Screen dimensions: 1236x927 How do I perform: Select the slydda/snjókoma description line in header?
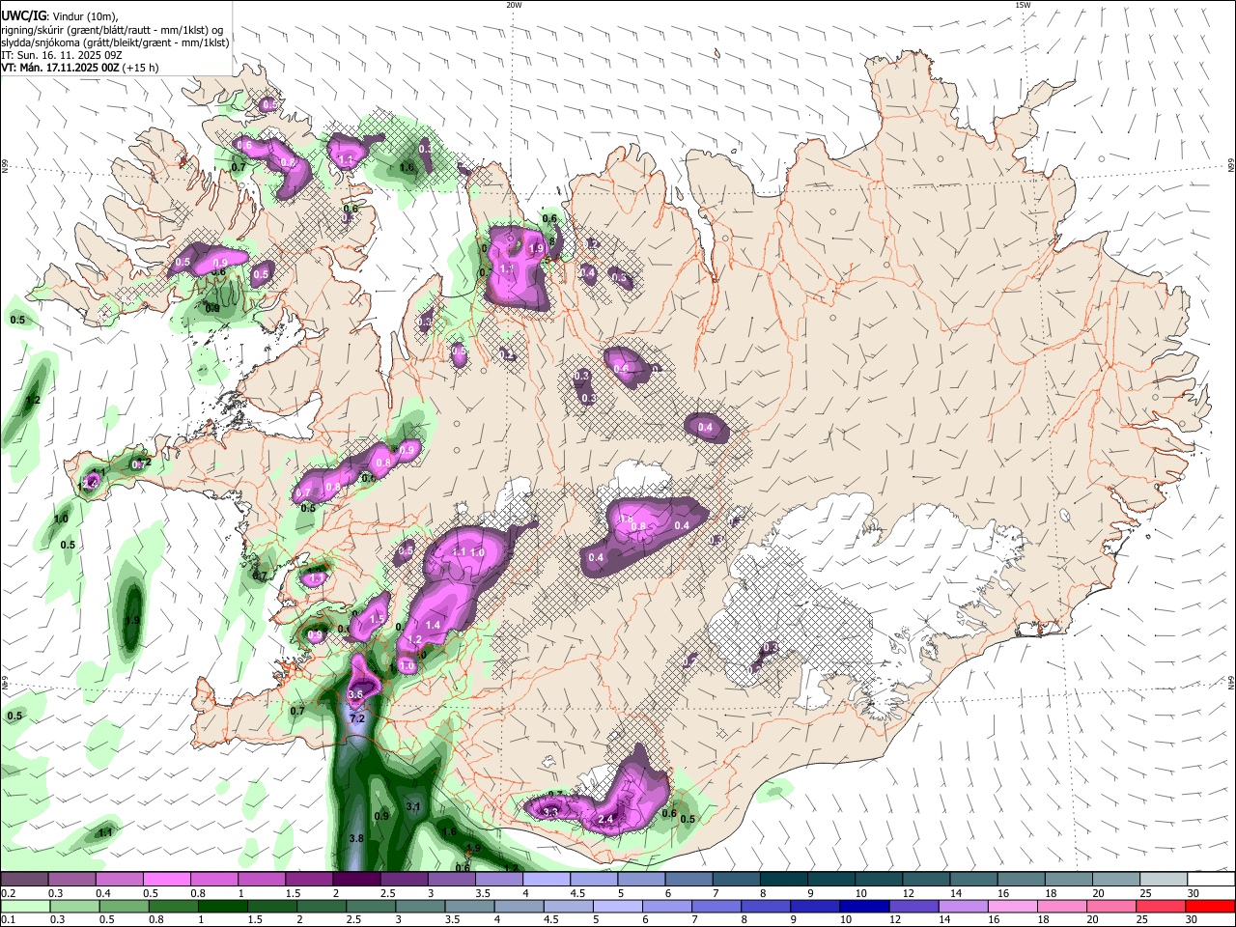(x=115, y=42)
